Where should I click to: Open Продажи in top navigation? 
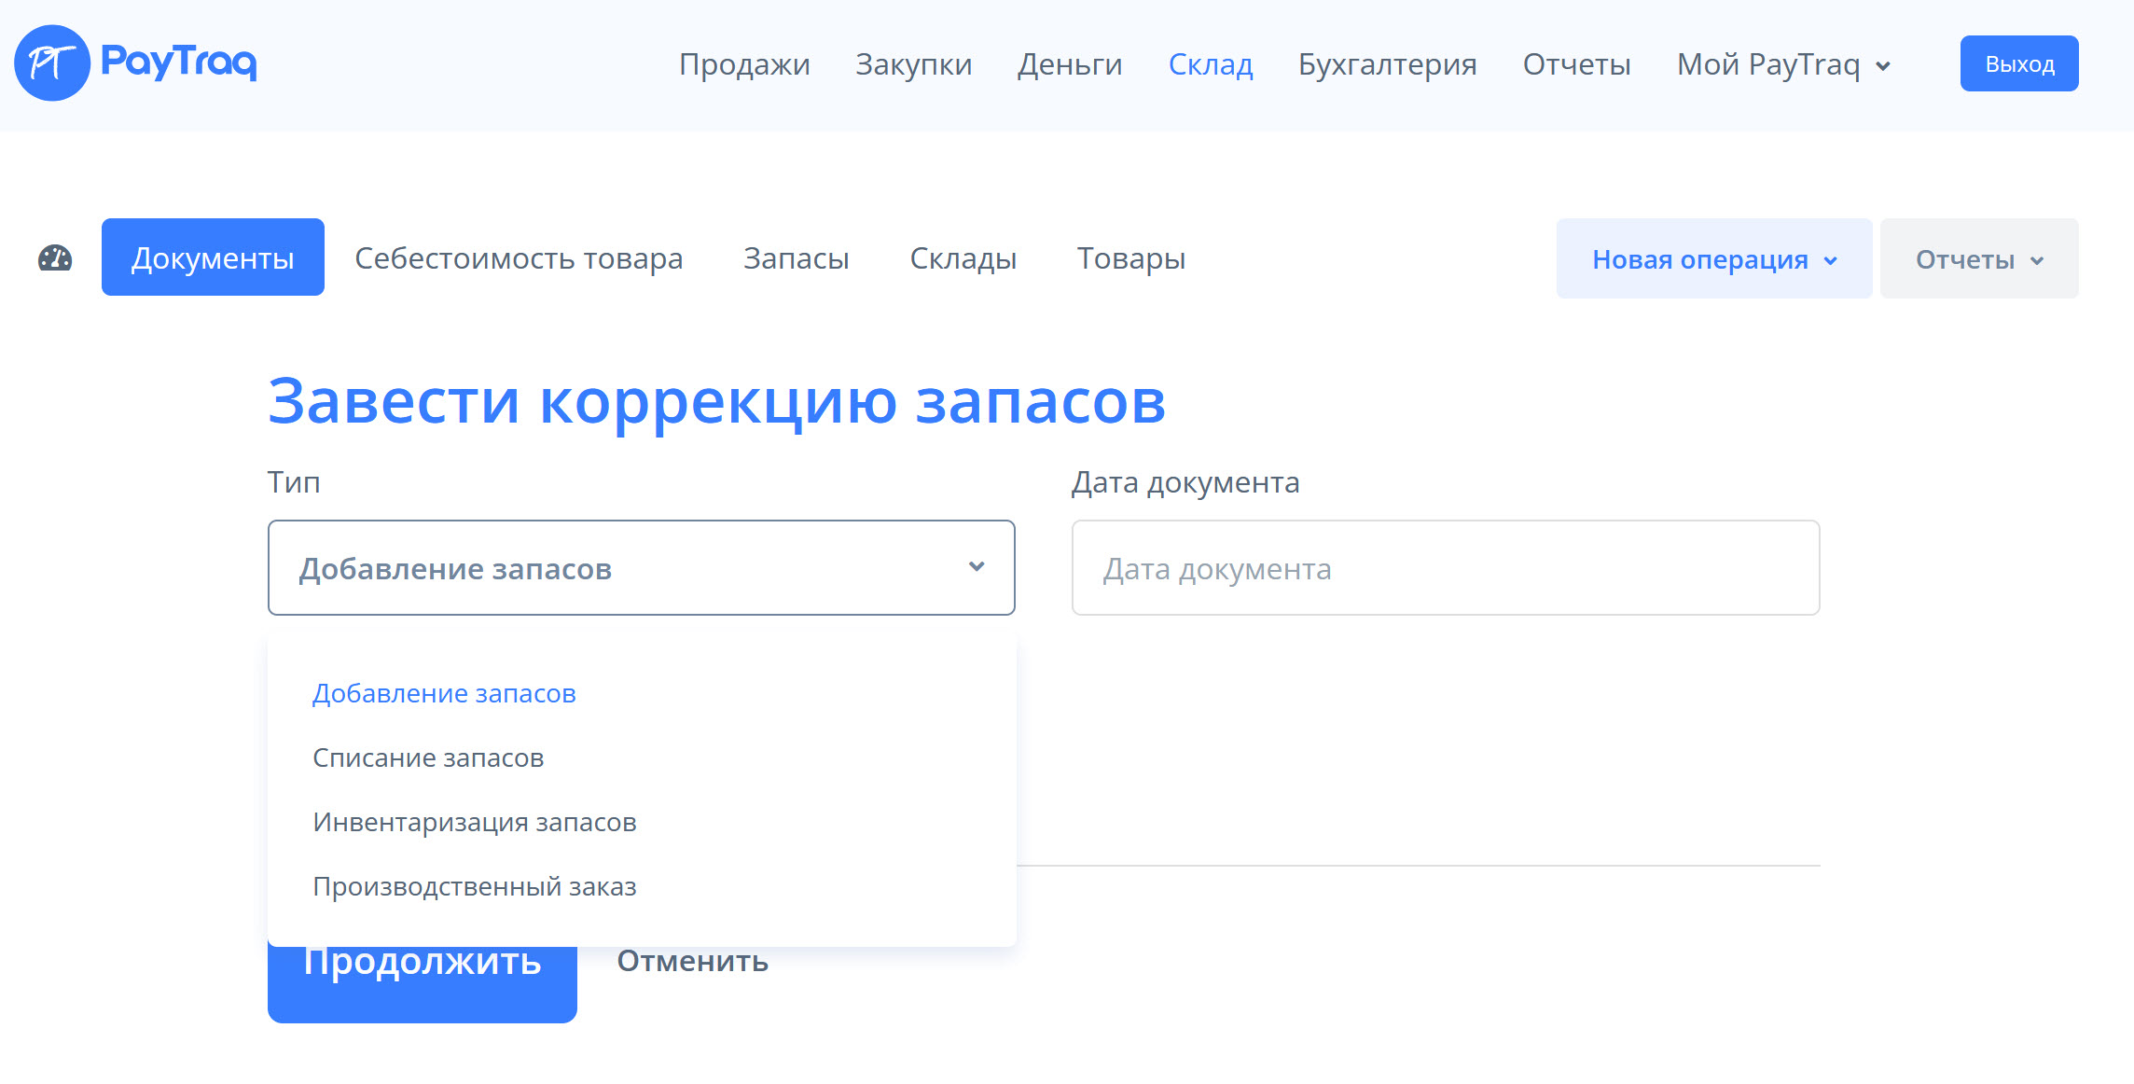744,64
